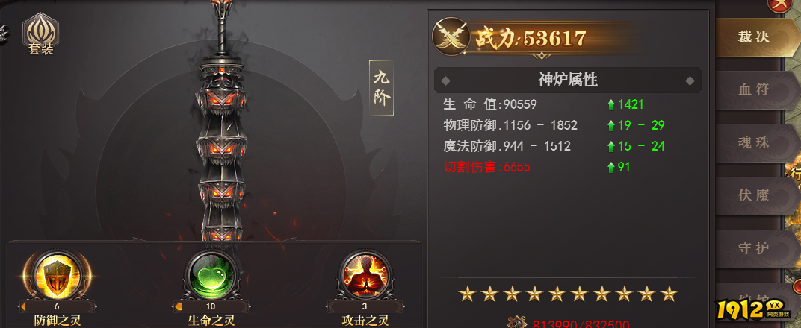Click the material icon beside 813990/832500
The height and width of the screenshot is (328, 801).
point(516,323)
